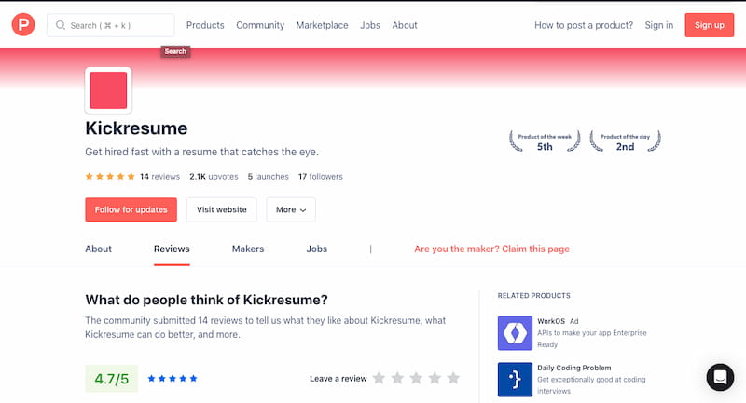Open the WorkOS related product title
Viewport: 746px width, 403px height.
pos(551,321)
